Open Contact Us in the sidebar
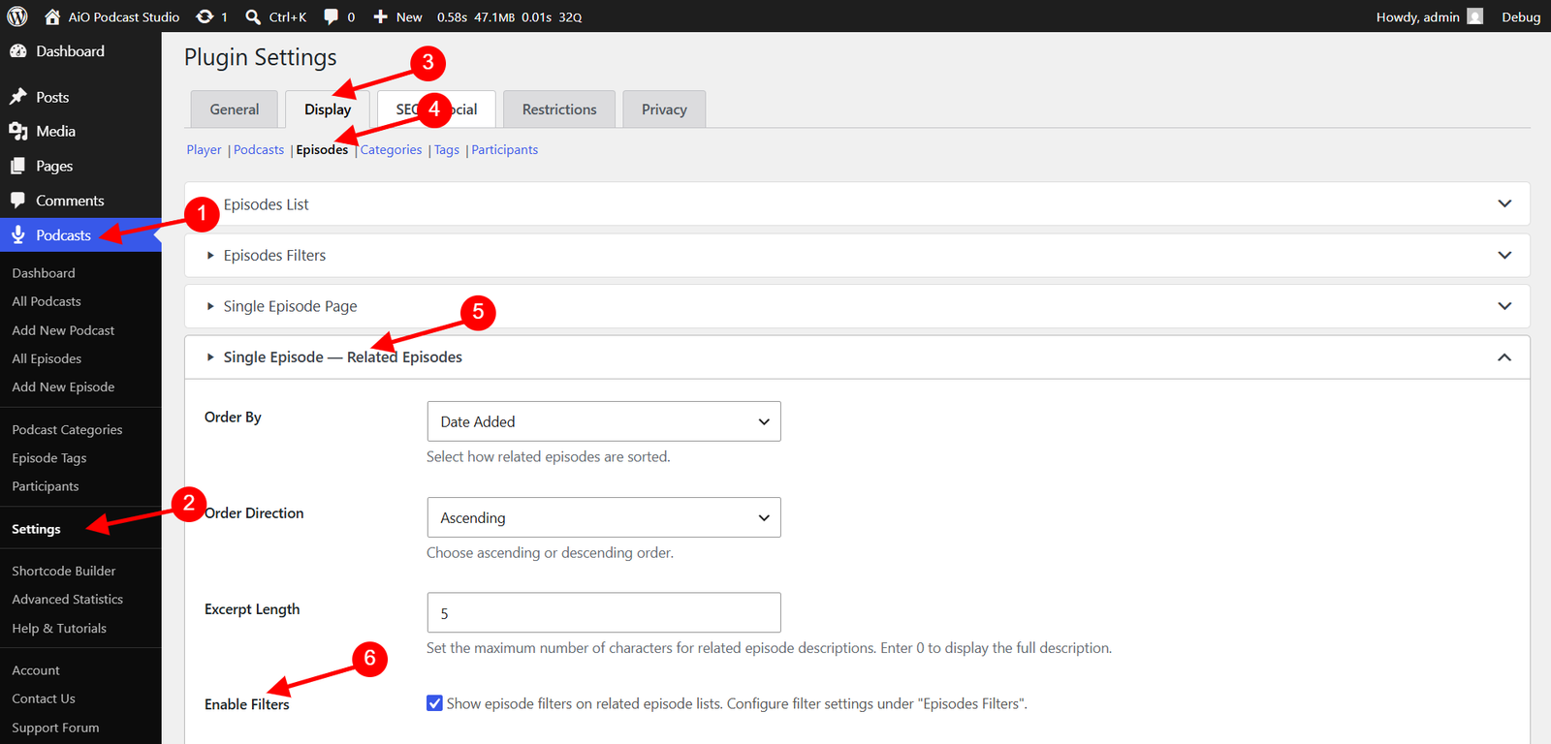The image size is (1551, 744). tap(44, 698)
